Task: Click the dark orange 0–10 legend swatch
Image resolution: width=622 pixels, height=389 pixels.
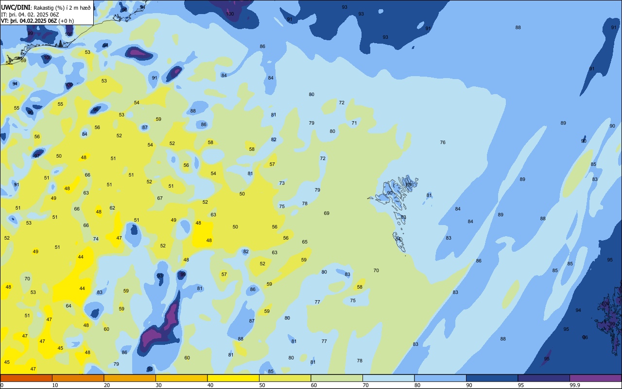Action: pyautogui.click(x=26, y=378)
